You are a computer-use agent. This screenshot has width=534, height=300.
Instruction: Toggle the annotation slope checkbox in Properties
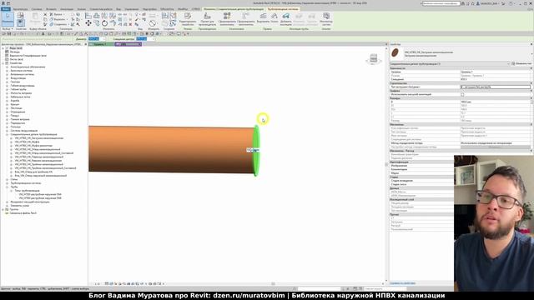pos(462,94)
